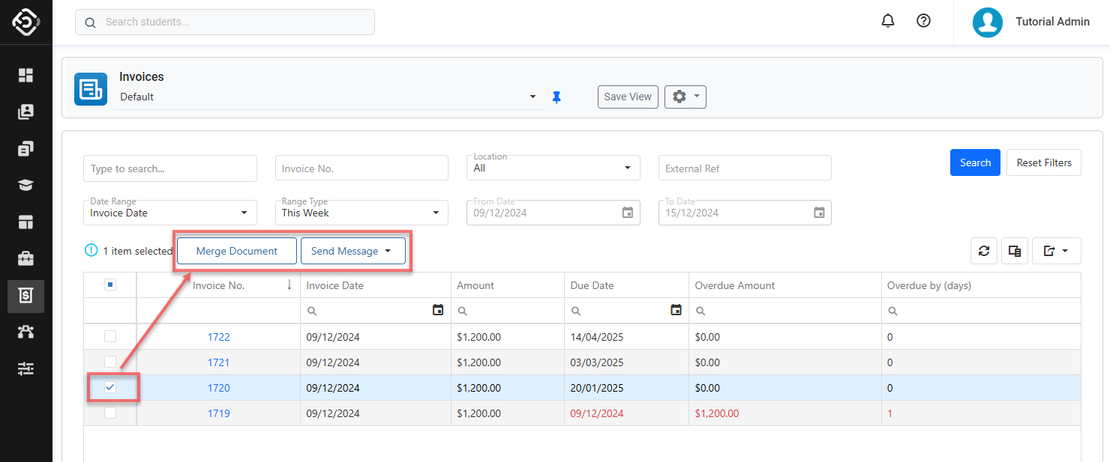This screenshot has height=462, width=1110.
Task: Open the Location dropdown set to All
Action: (x=553, y=168)
